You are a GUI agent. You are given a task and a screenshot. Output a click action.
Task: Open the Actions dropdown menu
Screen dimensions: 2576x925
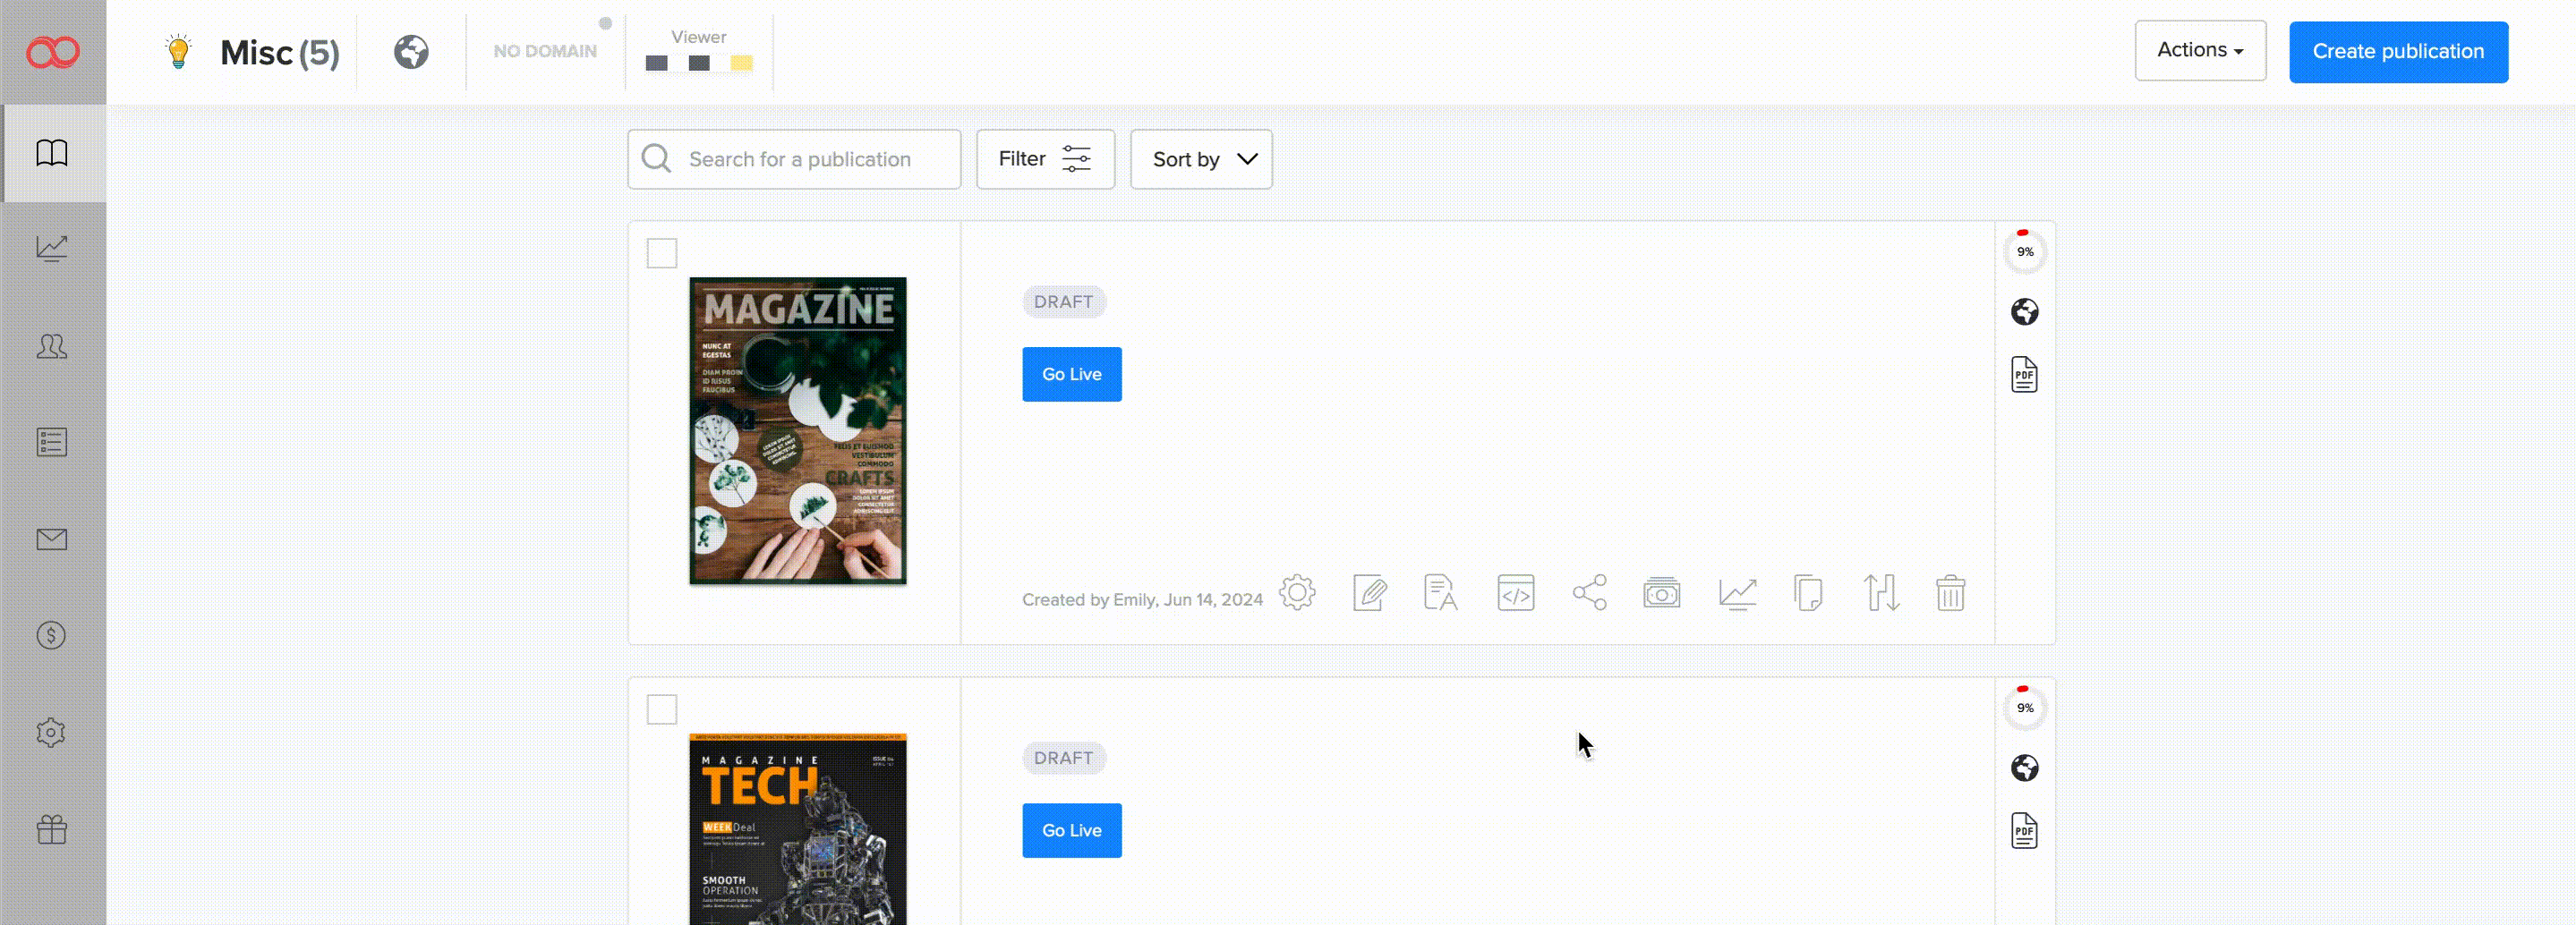pos(2199,50)
